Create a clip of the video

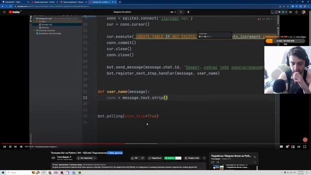tap(192, 158)
